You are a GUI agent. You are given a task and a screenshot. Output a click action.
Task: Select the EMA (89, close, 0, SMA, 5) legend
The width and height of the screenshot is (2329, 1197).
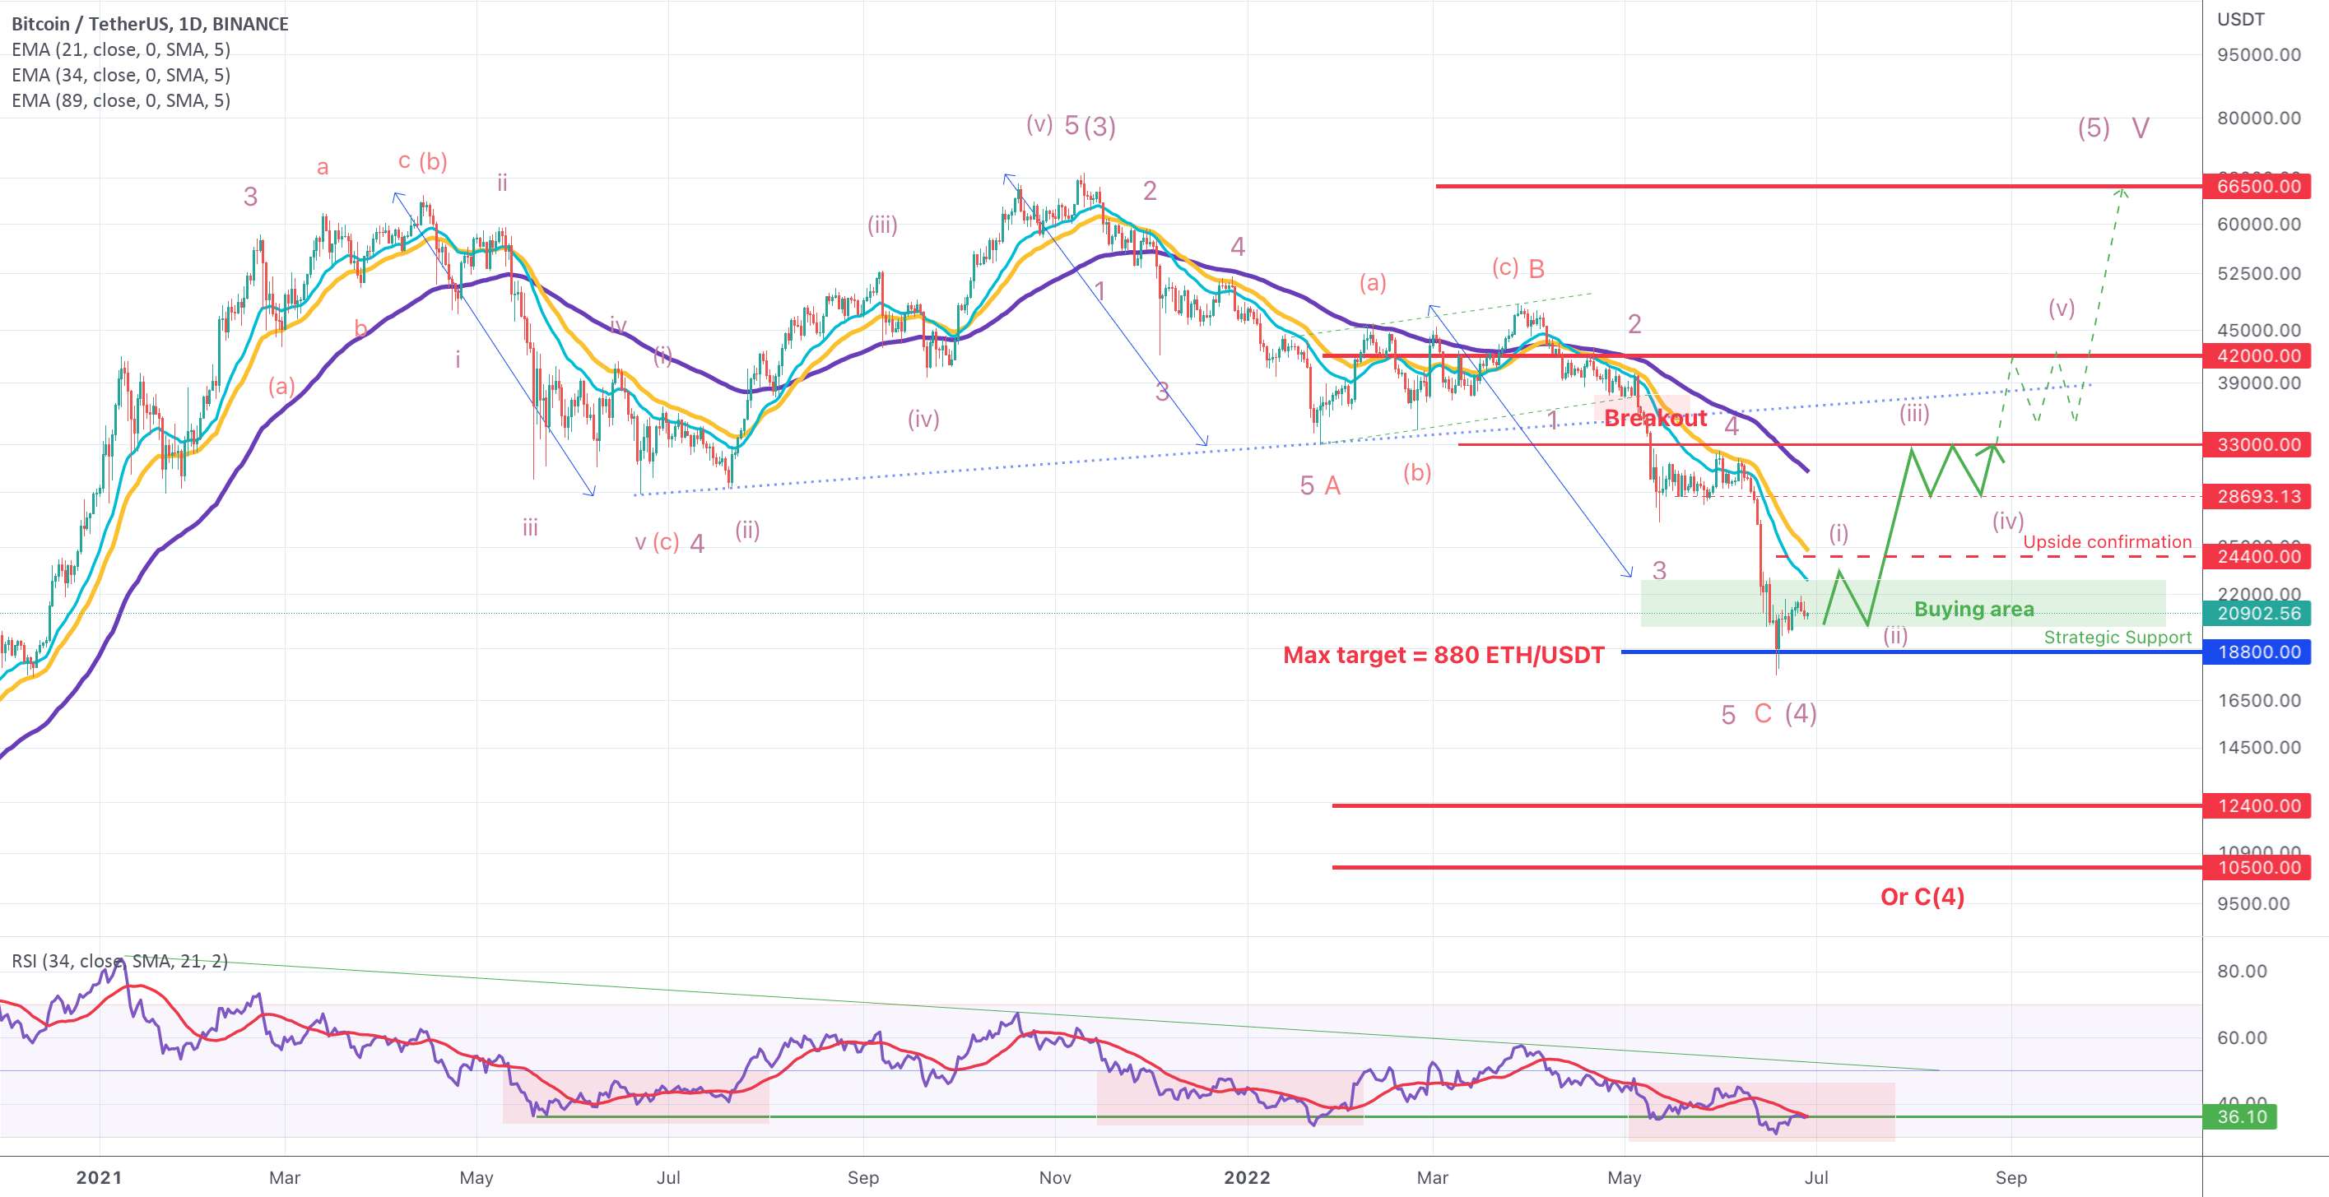click(121, 100)
